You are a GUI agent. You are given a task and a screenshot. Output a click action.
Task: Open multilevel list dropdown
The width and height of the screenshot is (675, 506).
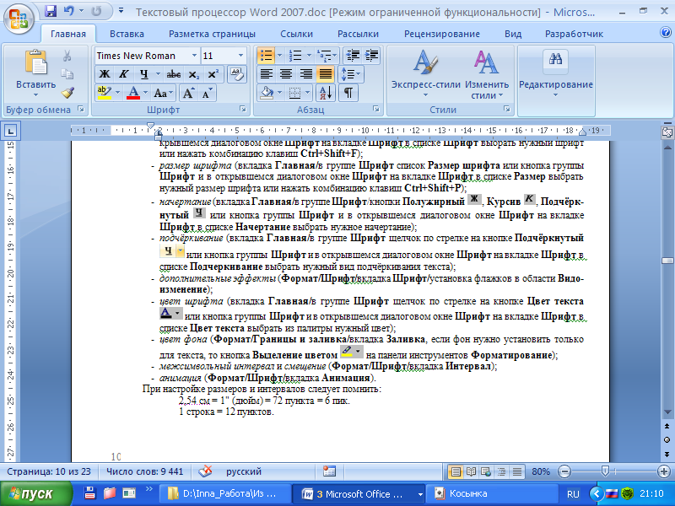tap(334, 56)
